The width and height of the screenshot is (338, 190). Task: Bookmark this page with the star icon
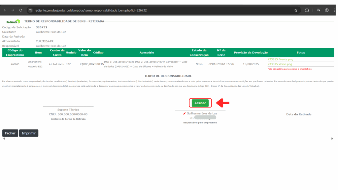(296, 10)
